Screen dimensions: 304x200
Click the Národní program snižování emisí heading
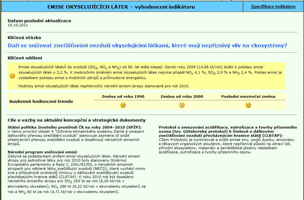pyautogui.click(x=43, y=152)
